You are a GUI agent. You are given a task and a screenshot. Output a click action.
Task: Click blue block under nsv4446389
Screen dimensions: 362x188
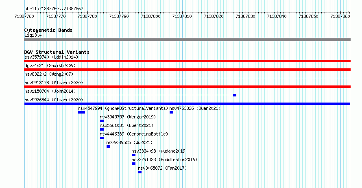pos(102,138)
